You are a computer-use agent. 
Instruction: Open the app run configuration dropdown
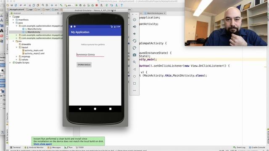click(69, 5)
